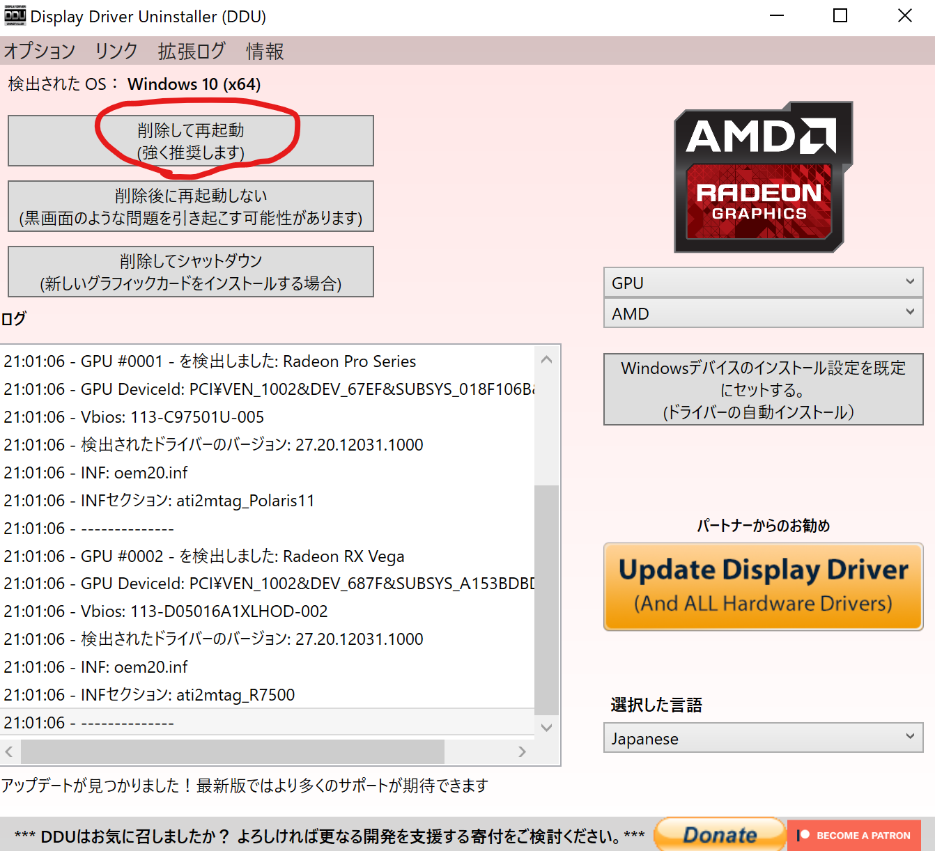Select log line GPU #0002 Radeon RX Vega
This screenshot has width=935, height=851.
[x=268, y=556]
